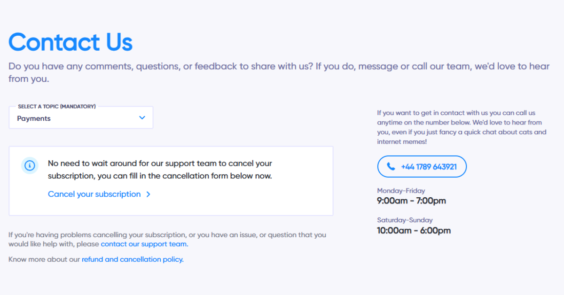The image size is (564, 295).
Task: Select the "9:00am - 7:00pm" hours text
Action: tap(411, 201)
